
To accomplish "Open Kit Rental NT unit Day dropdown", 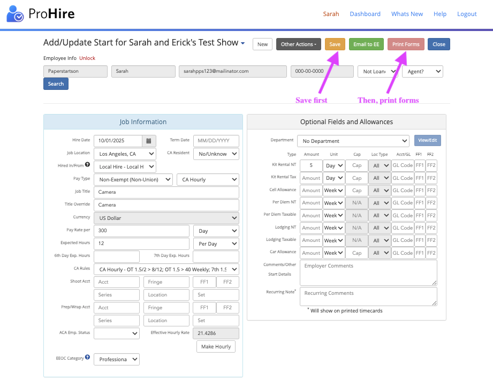I will [334, 165].
